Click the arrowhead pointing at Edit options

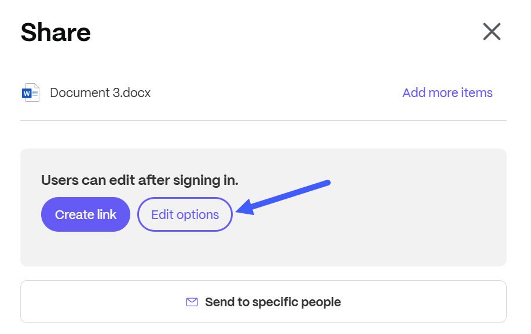coord(243,207)
